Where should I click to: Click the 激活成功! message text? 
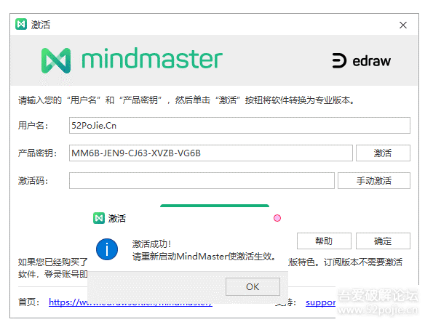152,243
